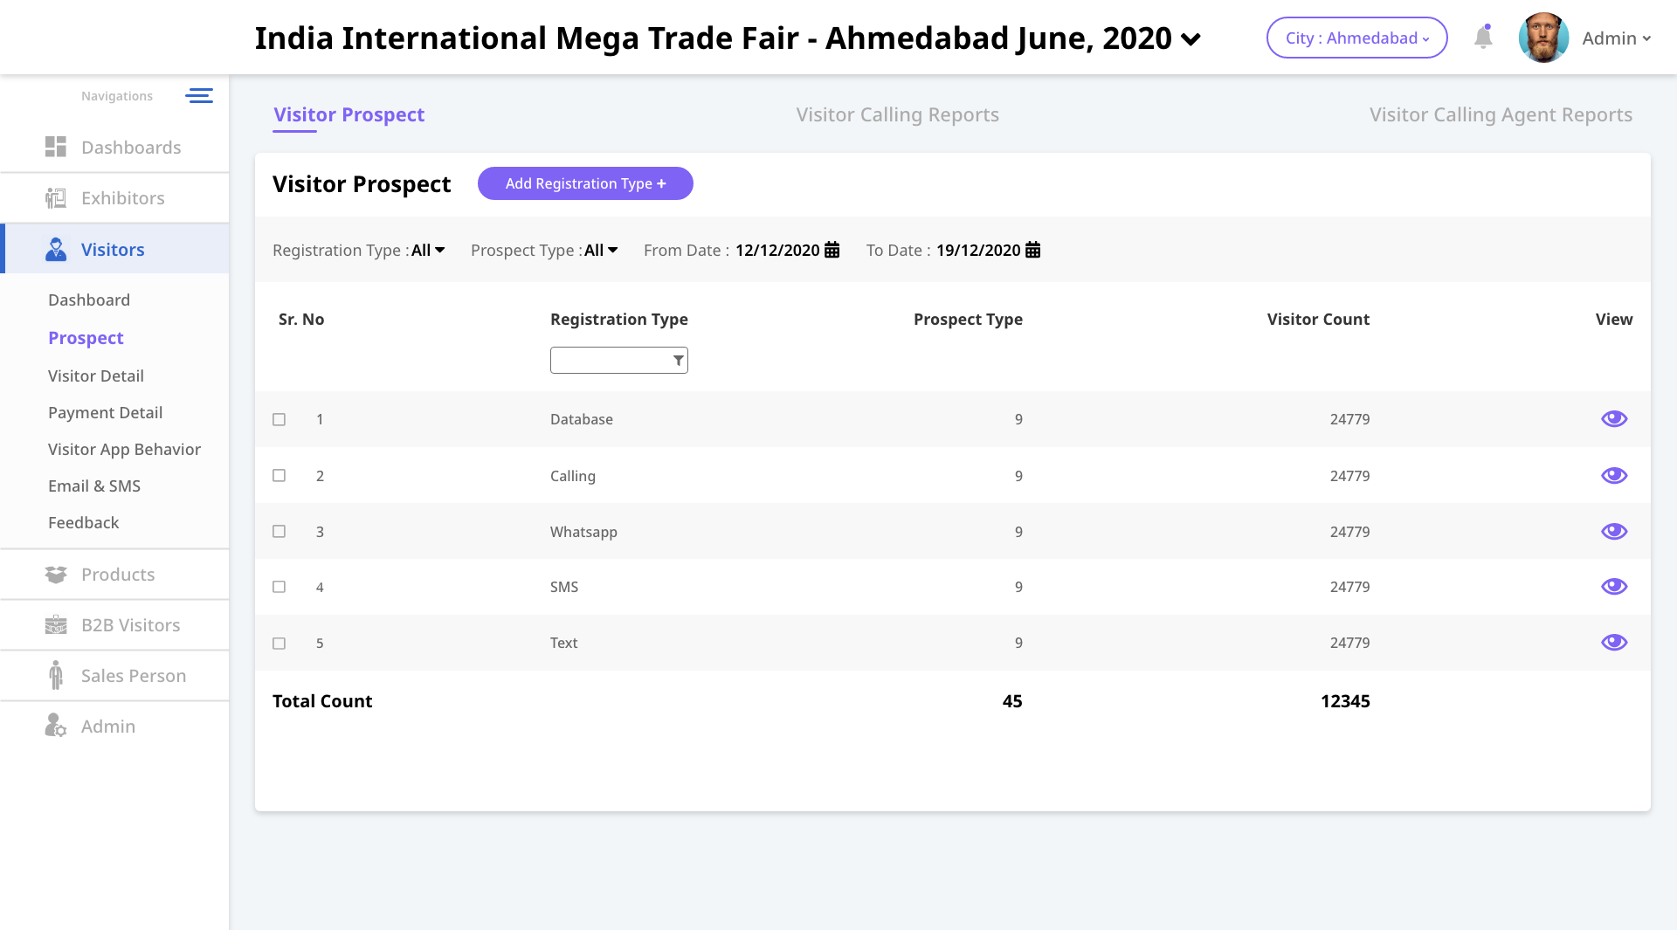
Task: Click the Registration Type filter input field
Action: [x=610, y=361]
